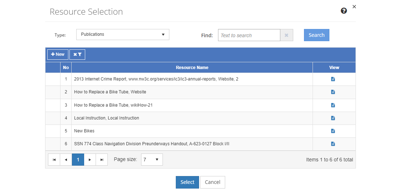Clear the search text with the x button
Image resolution: width=401 pixels, height=195 pixels.
click(x=287, y=35)
